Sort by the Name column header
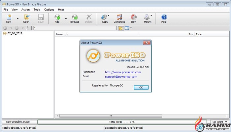231x132 pixels. point(97,34)
